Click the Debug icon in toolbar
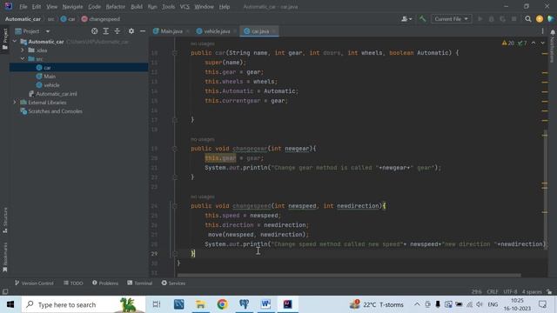557x313 pixels. click(x=491, y=19)
